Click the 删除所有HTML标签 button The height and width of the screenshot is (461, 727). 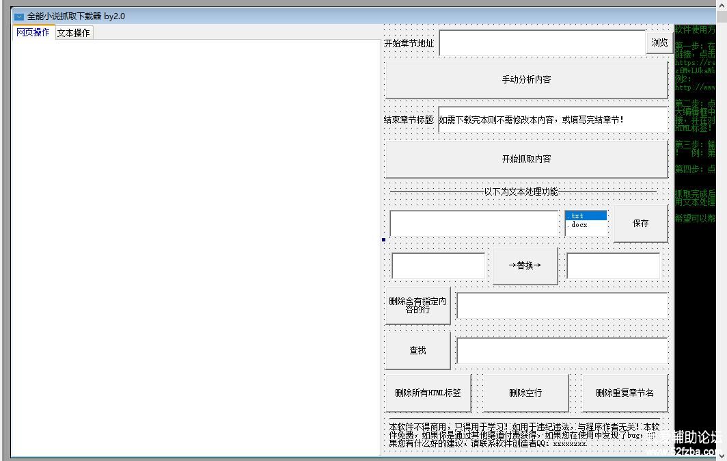[428, 393]
